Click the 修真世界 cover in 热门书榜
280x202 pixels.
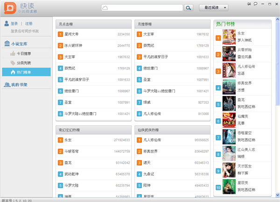pos(229,87)
